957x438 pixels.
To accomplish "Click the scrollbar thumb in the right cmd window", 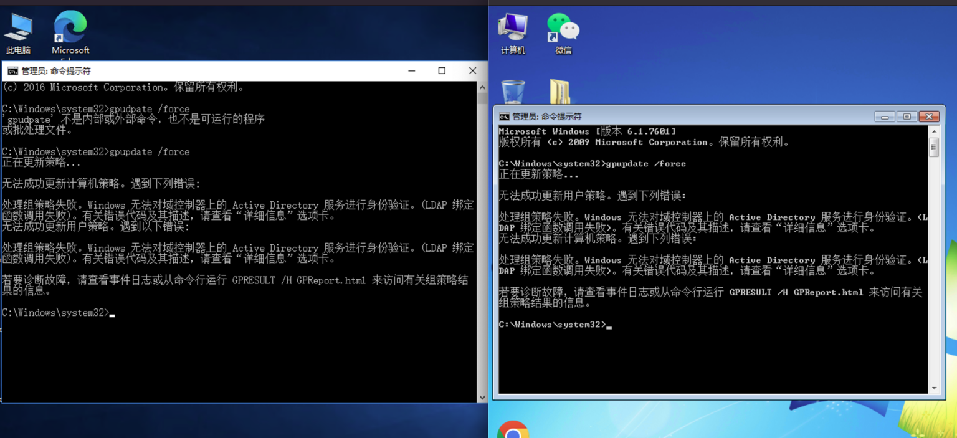I will 933,148.
